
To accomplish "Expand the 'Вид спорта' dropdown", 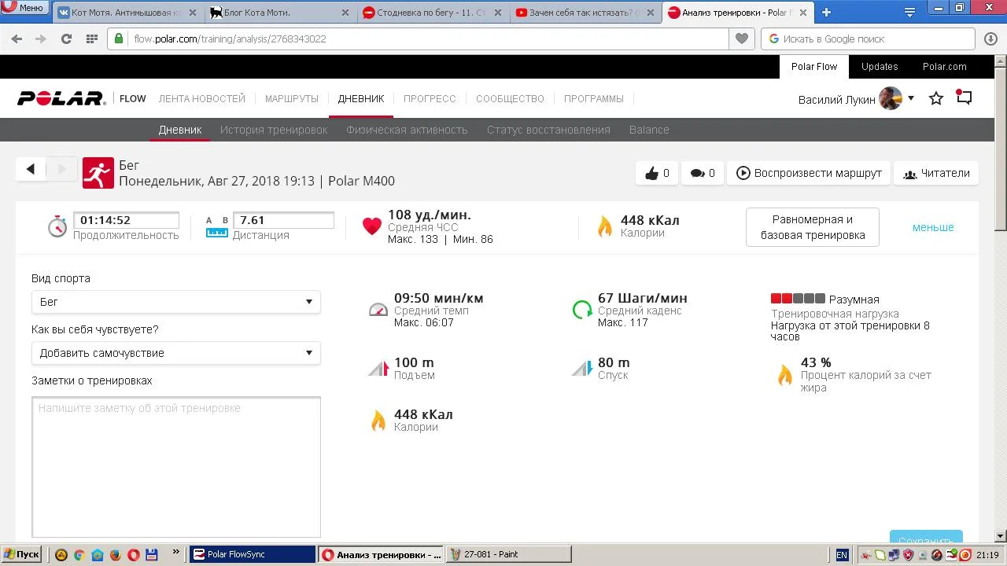I will click(x=175, y=302).
